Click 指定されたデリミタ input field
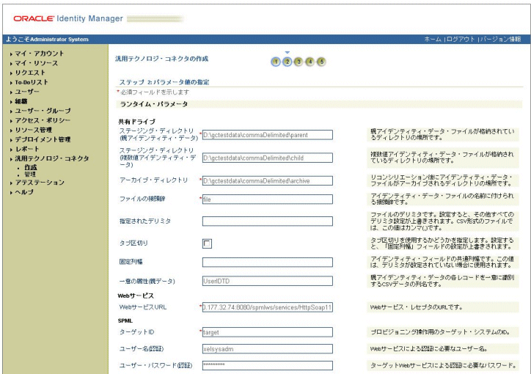The image size is (531, 374). click(x=268, y=221)
